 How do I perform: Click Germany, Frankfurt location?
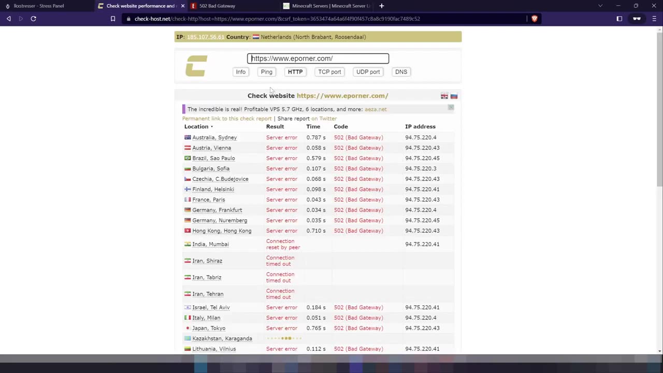(217, 210)
